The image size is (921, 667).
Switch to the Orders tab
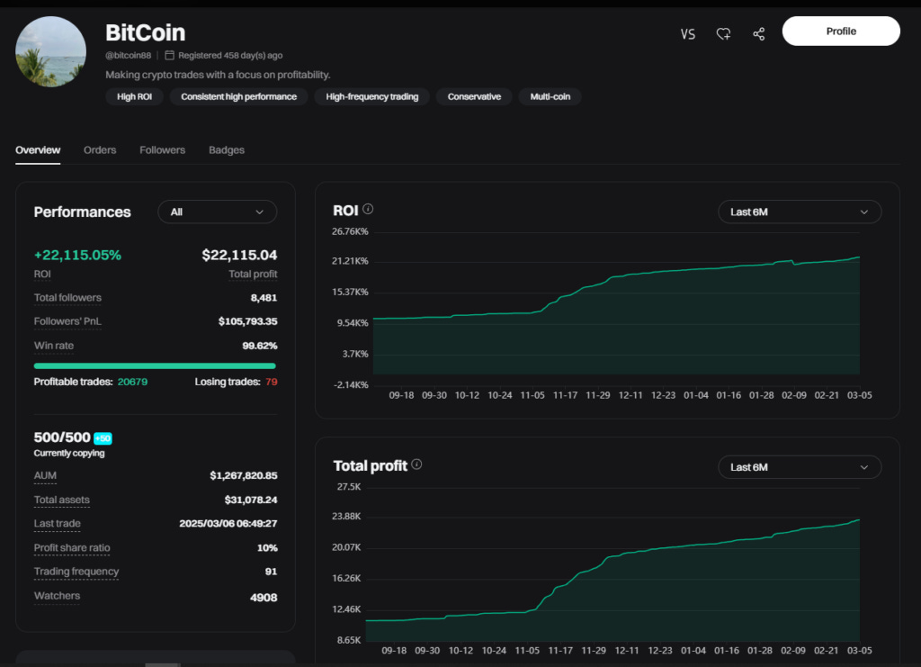100,149
